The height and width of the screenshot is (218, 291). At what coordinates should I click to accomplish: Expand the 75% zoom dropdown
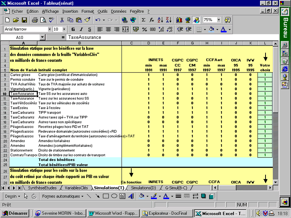pyautogui.click(x=218, y=20)
